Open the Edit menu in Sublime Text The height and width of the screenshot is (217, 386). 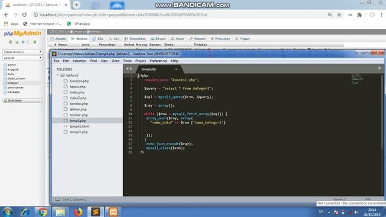click(66, 61)
